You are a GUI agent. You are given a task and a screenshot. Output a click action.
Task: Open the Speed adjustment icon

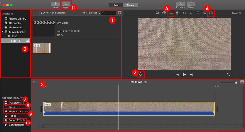point(198,13)
